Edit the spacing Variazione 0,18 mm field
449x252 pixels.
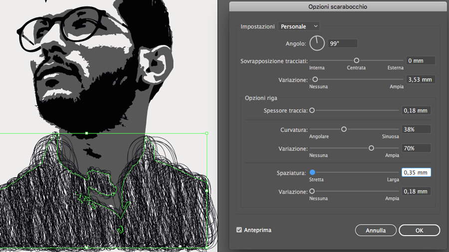click(416, 191)
